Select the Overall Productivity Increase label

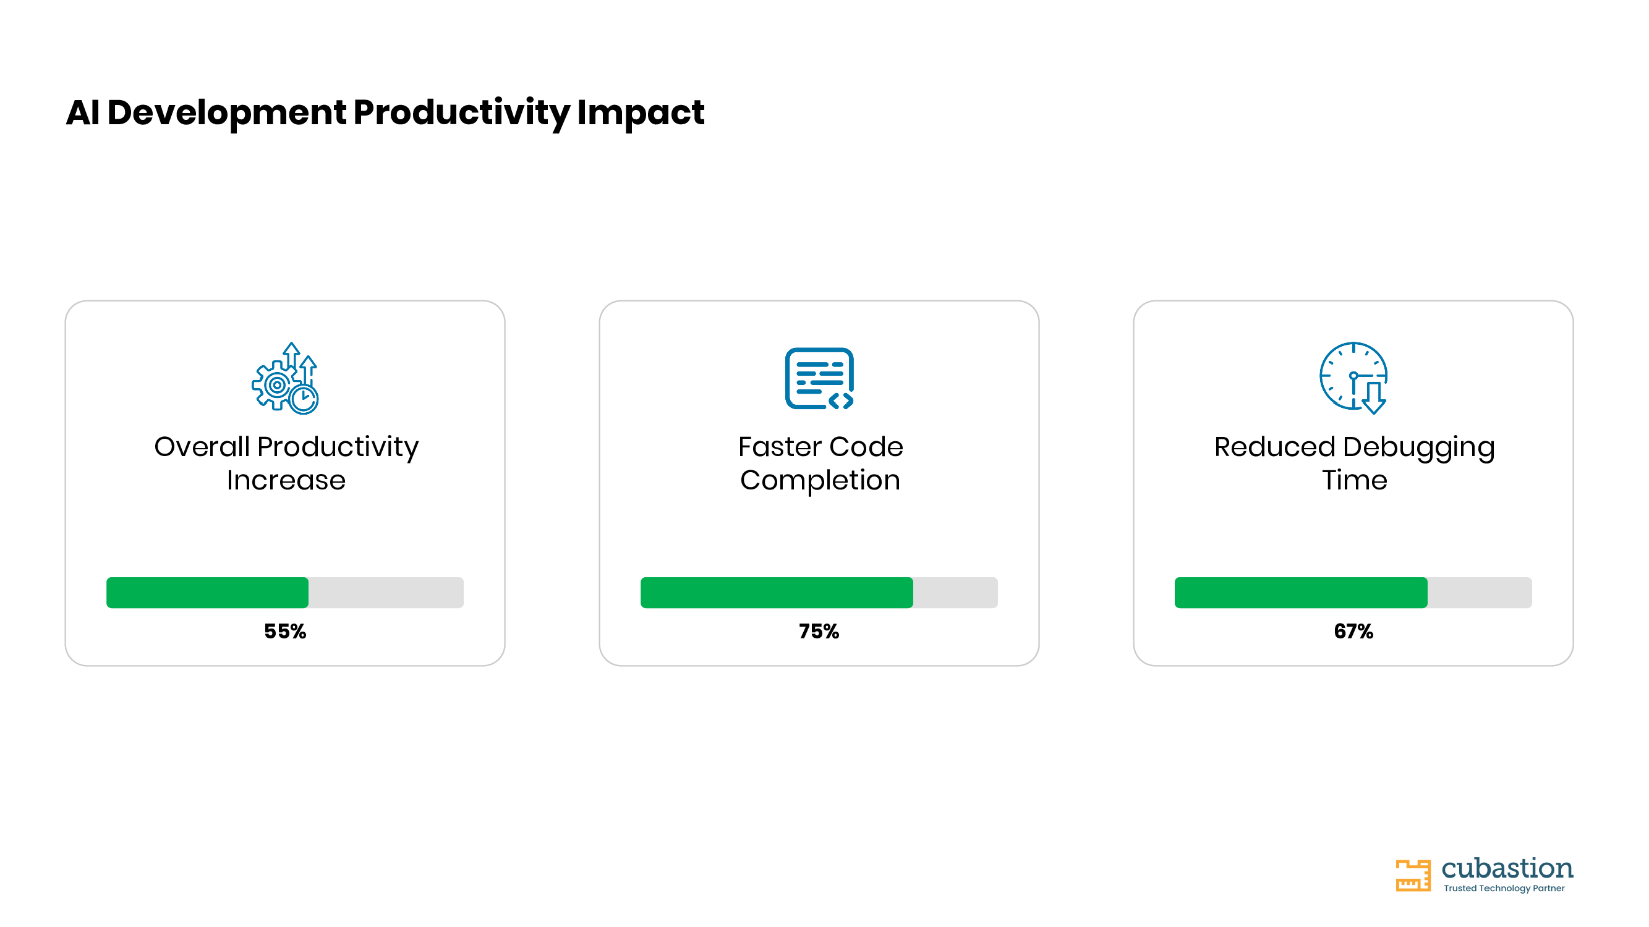tap(286, 463)
